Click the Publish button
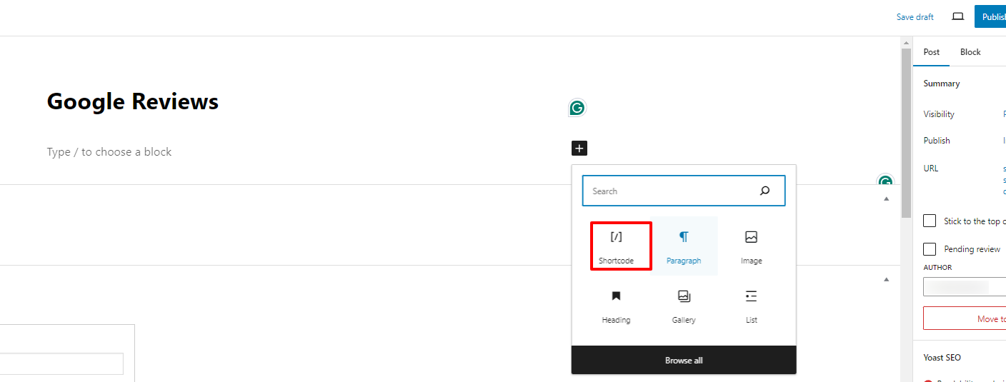This screenshot has width=1006, height=382. (990, 16)
